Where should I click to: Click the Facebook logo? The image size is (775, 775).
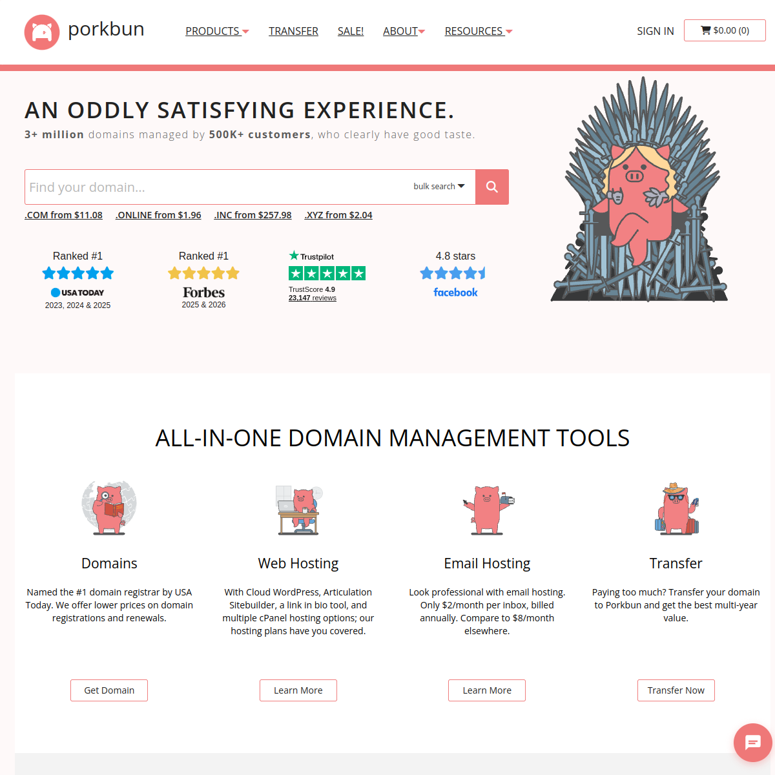point(455,292)
